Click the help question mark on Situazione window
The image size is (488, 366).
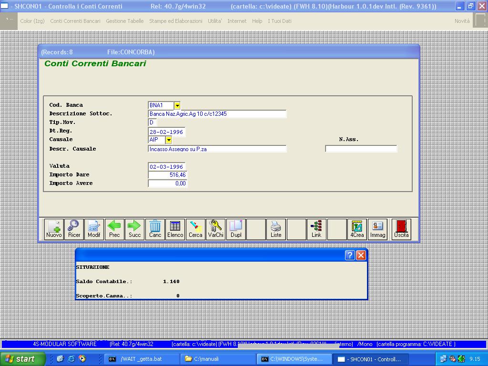[350, 255]
